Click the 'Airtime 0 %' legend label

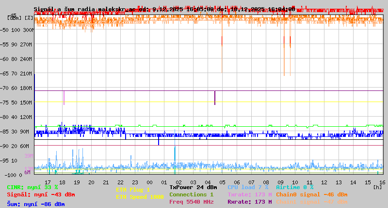[x=295, y=187]
